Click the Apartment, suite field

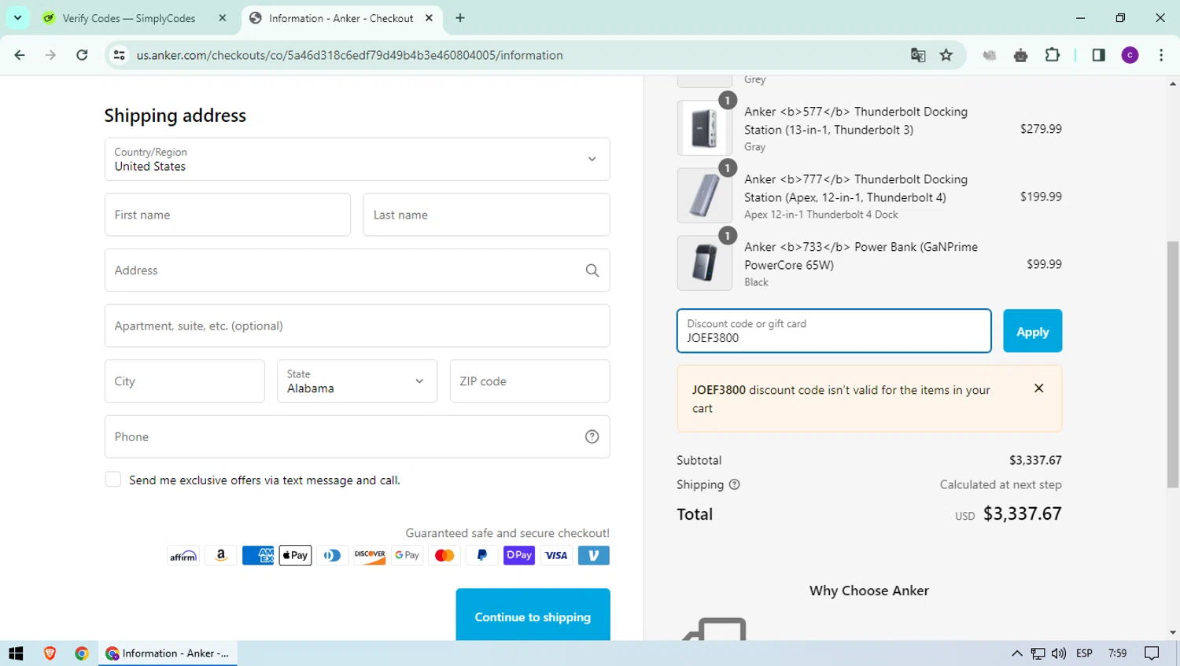357,326
